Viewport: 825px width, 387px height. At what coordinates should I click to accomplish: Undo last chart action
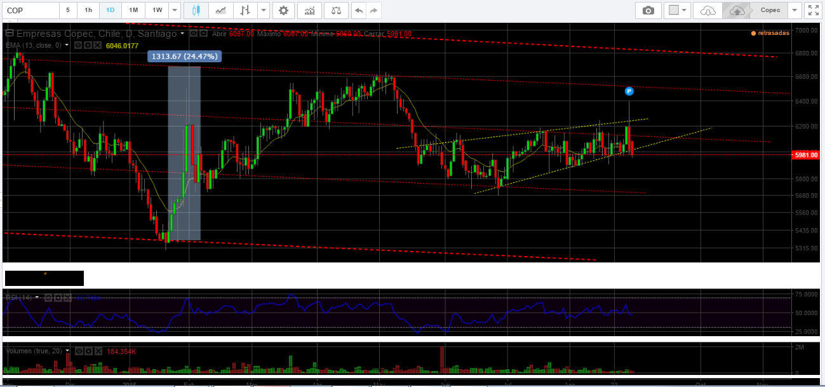coord(359,10)
